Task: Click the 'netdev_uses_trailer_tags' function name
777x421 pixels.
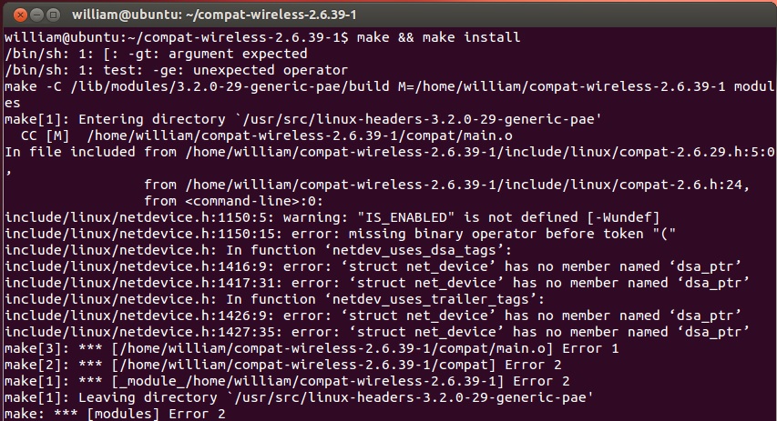Action: [431, 299]
